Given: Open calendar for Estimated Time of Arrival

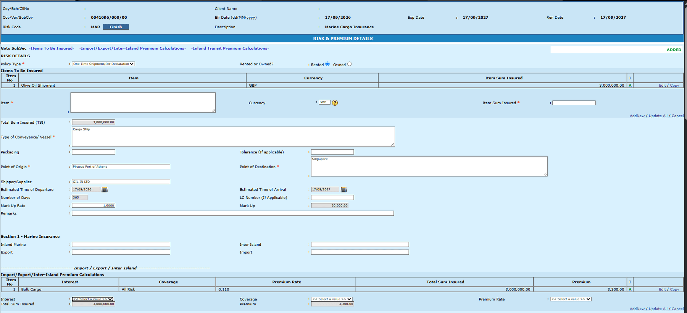Looking at the screenshot, I should (343, 189).
